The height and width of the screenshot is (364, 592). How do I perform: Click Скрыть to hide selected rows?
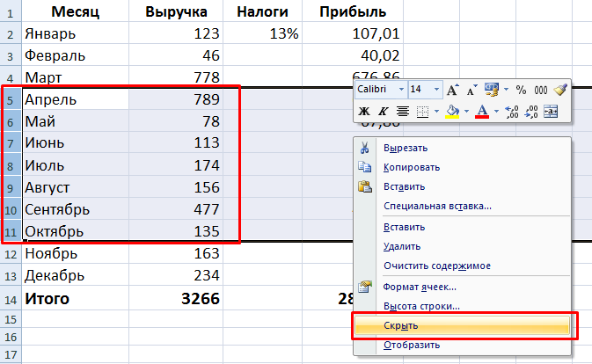pos(462,325)
